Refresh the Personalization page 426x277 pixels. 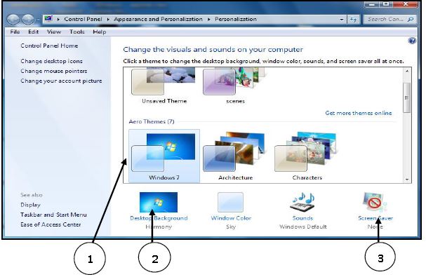click(x=353, y=19)
